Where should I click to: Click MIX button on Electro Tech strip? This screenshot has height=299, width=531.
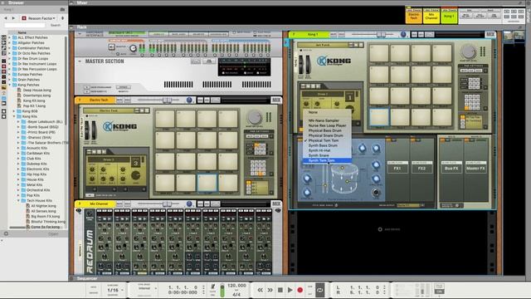276,100
